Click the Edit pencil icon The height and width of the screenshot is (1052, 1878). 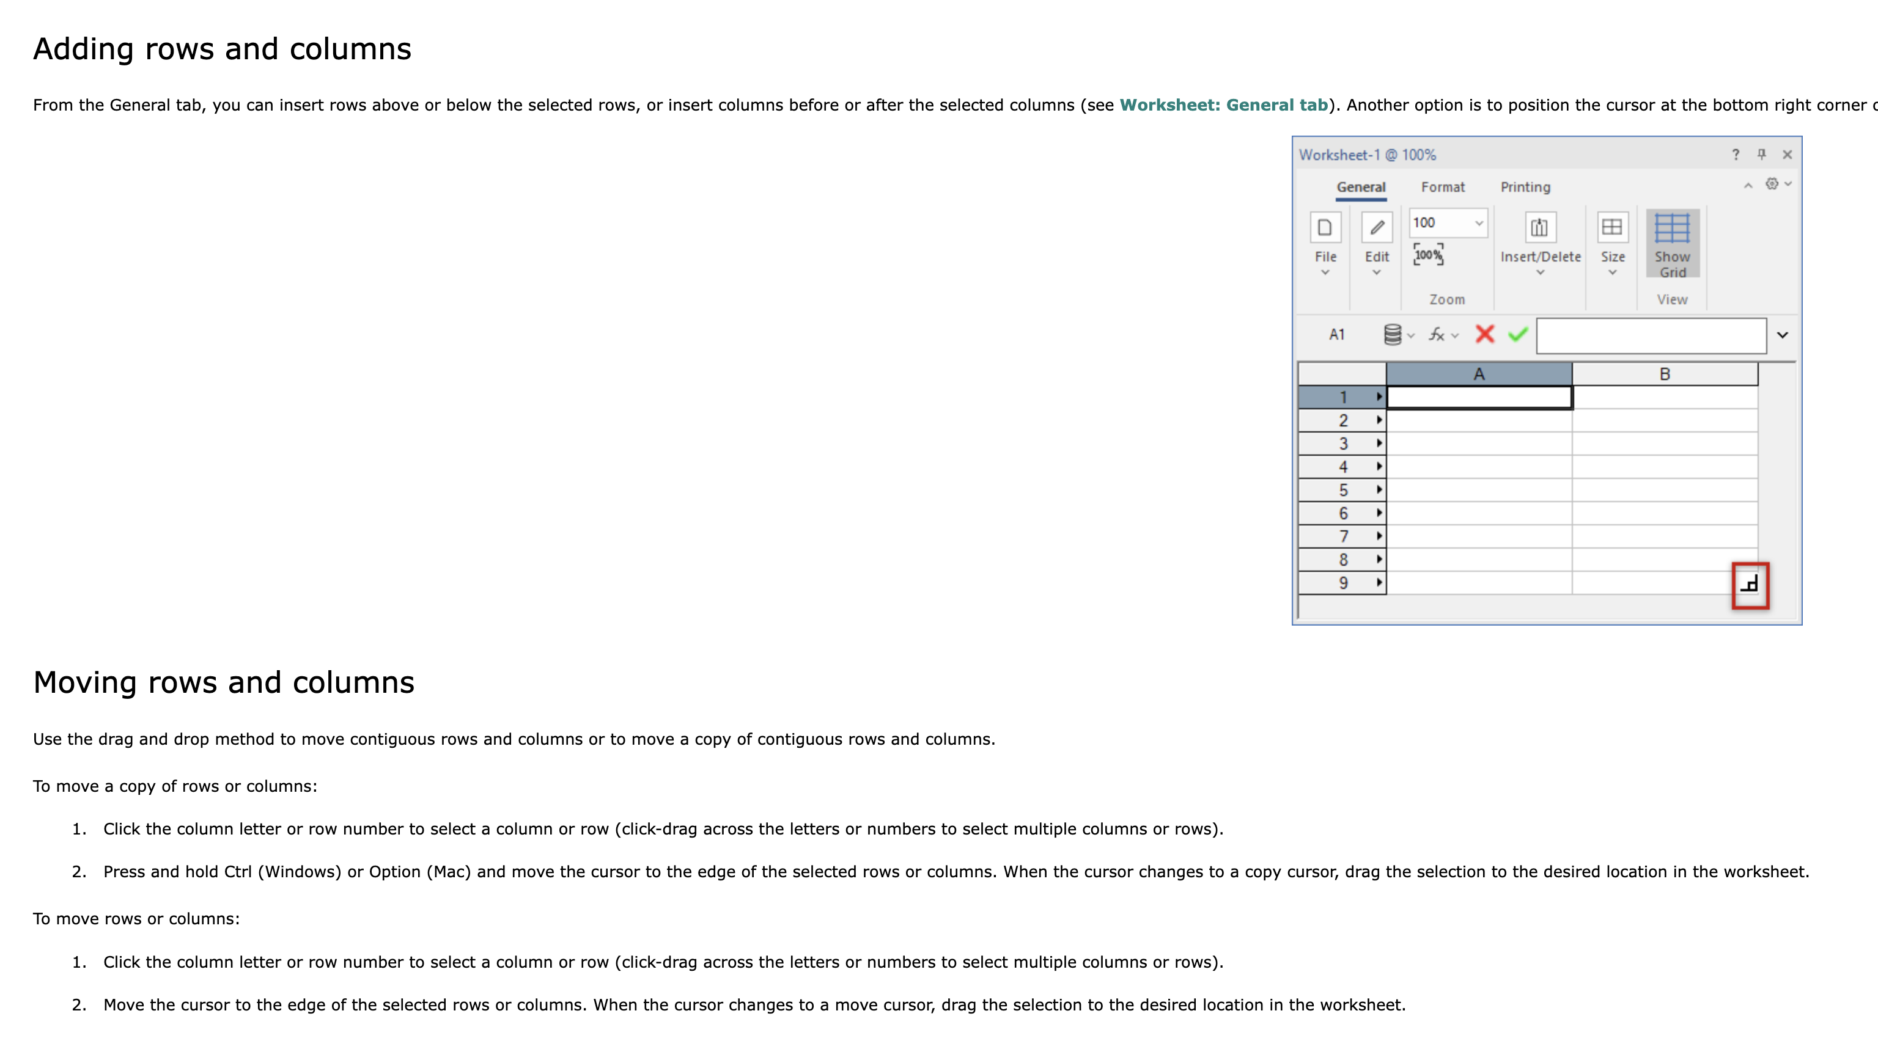click(x=1377, y=227)
